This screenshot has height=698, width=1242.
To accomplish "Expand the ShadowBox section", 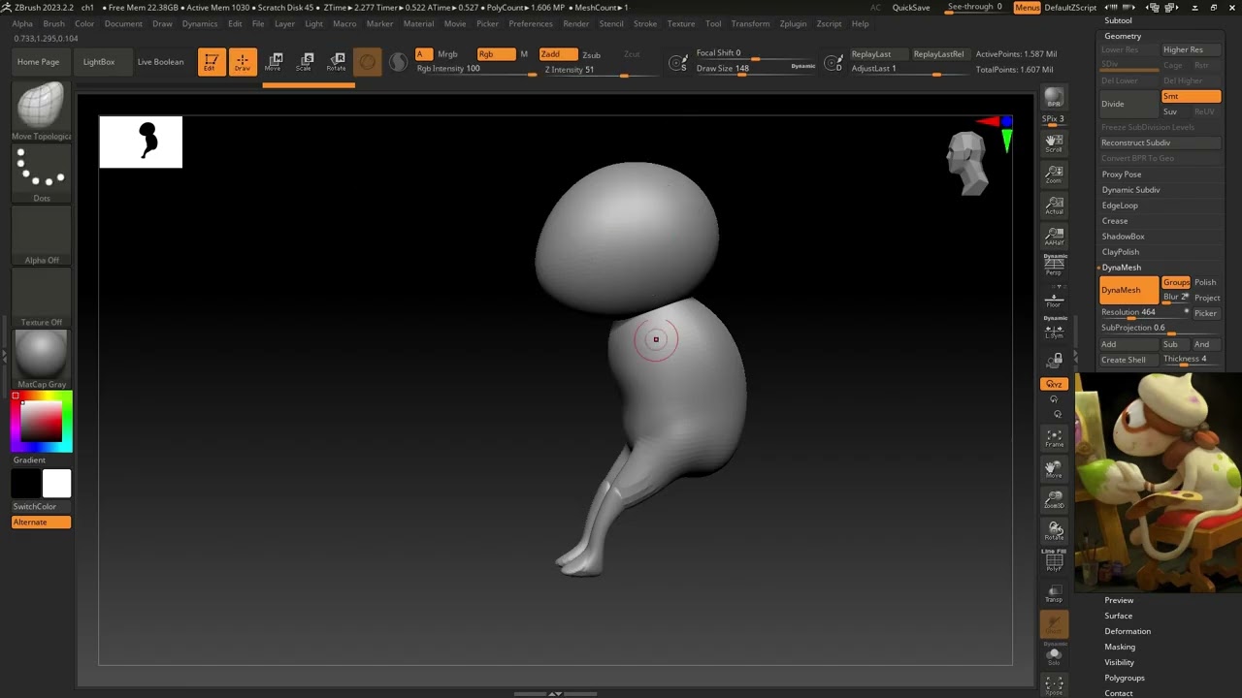I will pos(1123,237).
